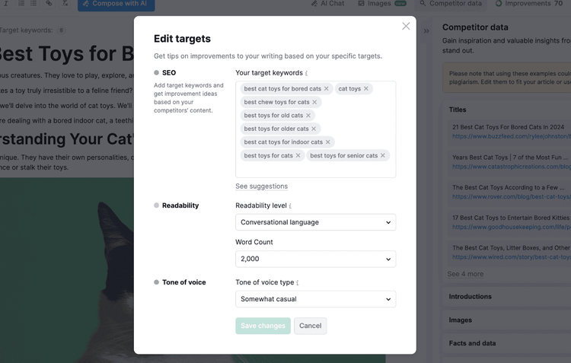Viewport: 571px width, 363px height.
Task: Open the Readability level dropdown
Action: (315, 222)
